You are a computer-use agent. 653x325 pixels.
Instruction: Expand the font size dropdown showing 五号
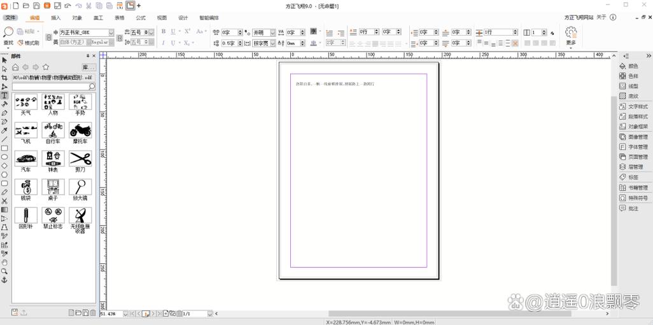(151, 32)
